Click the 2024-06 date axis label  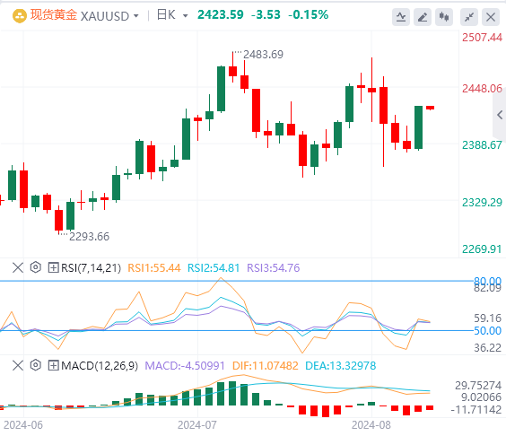pyautogui.click(x=23, y=425)
